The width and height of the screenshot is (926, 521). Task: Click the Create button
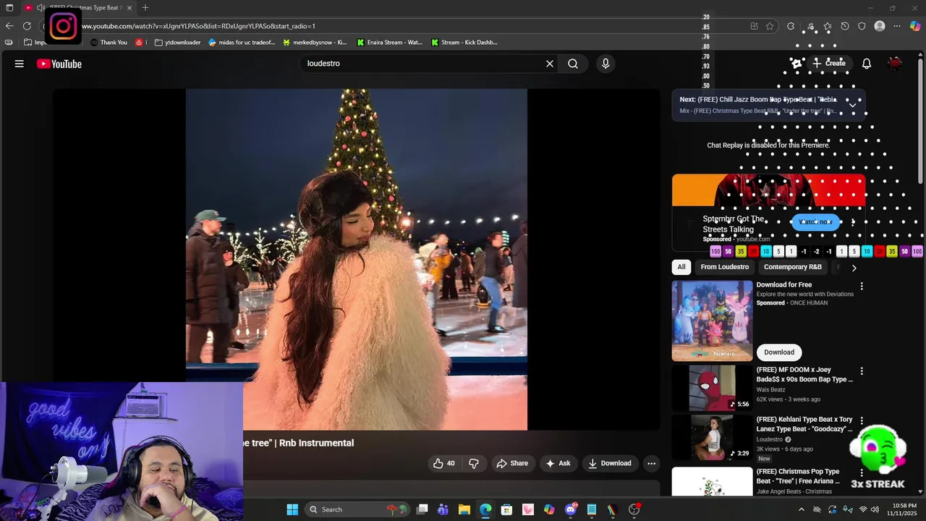click(x=828, y=64)
